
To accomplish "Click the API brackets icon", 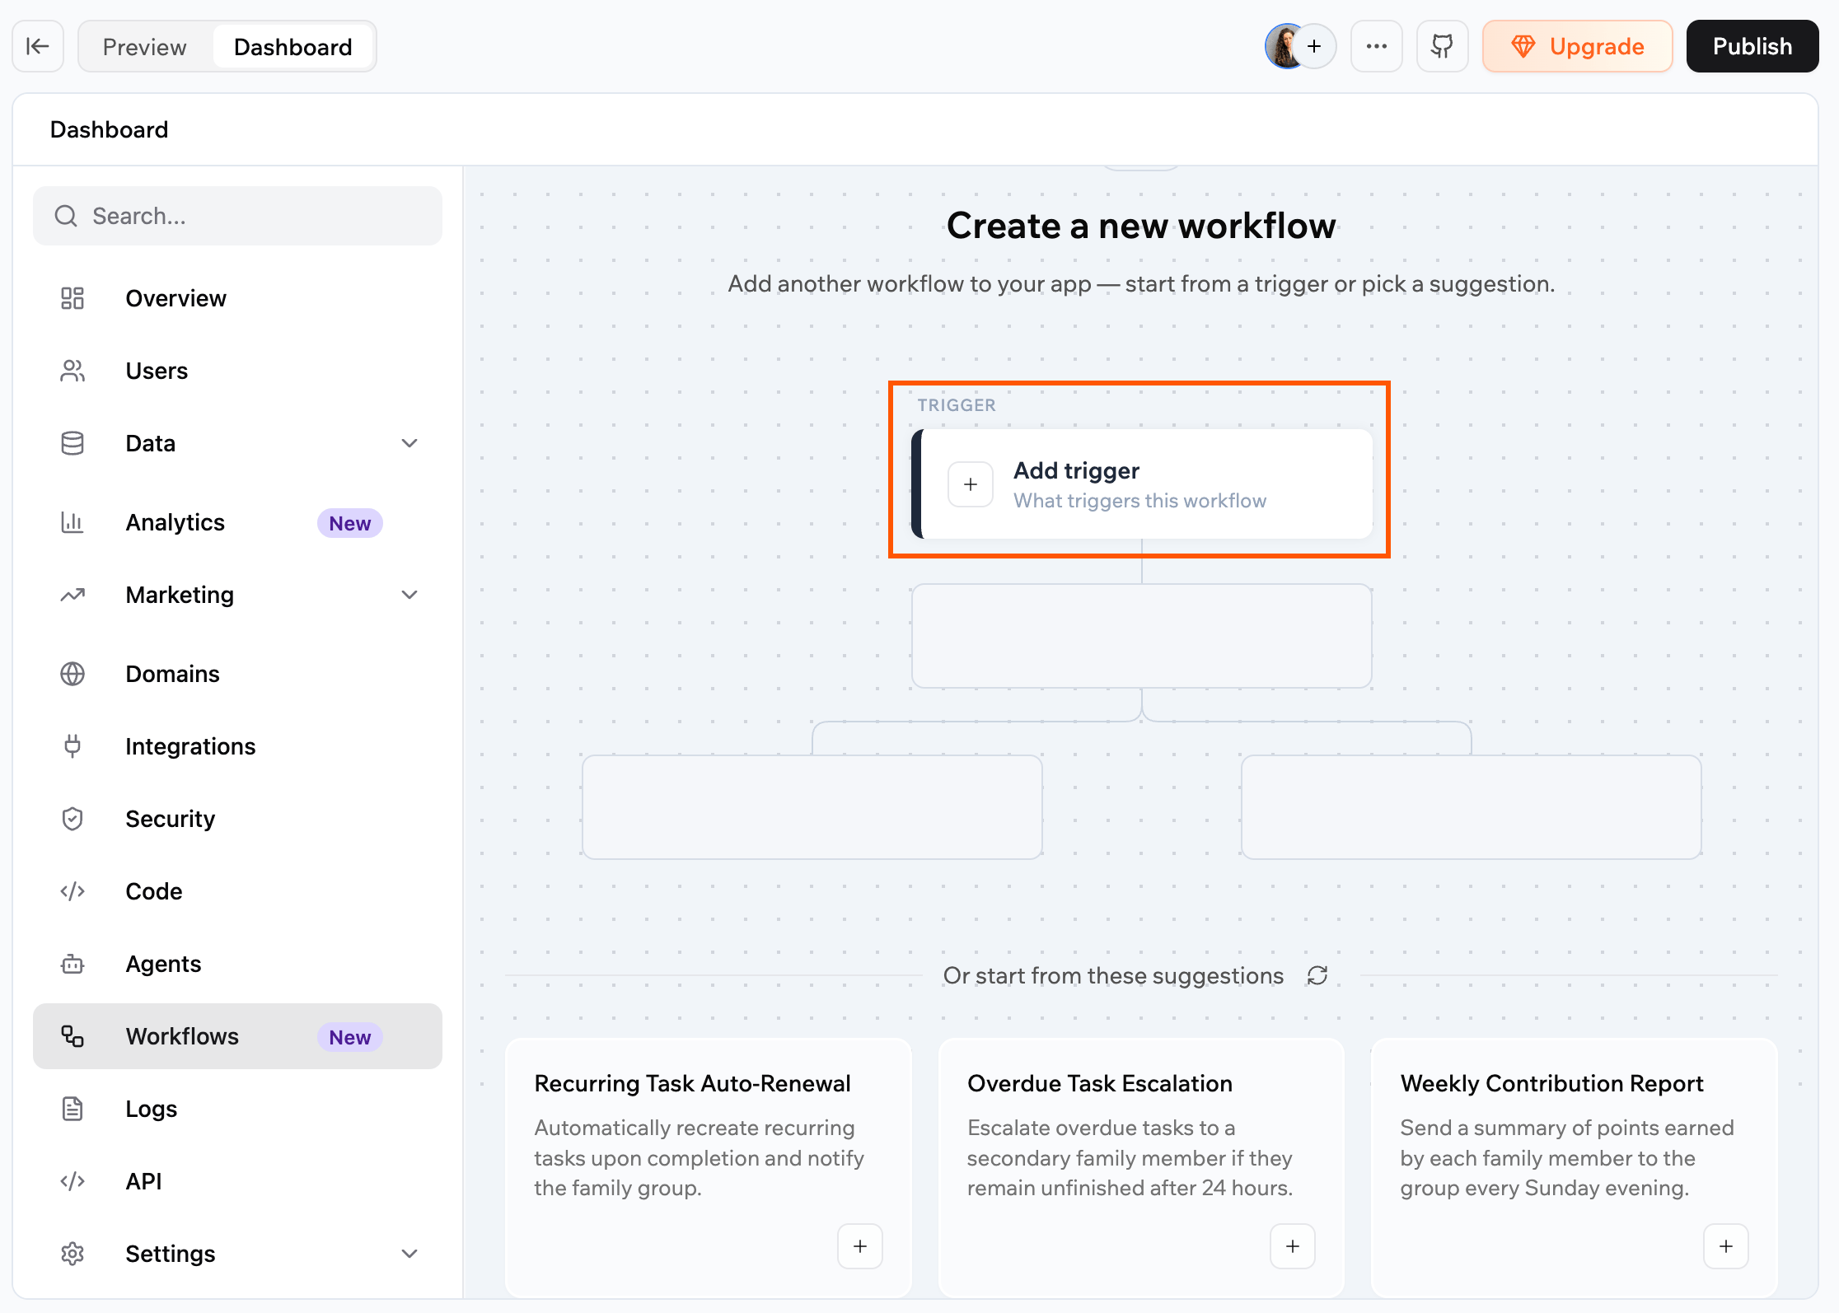I will click(x=73, y=1181).
